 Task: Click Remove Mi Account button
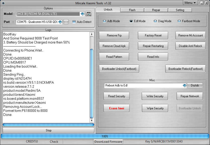tap(190, 35)
